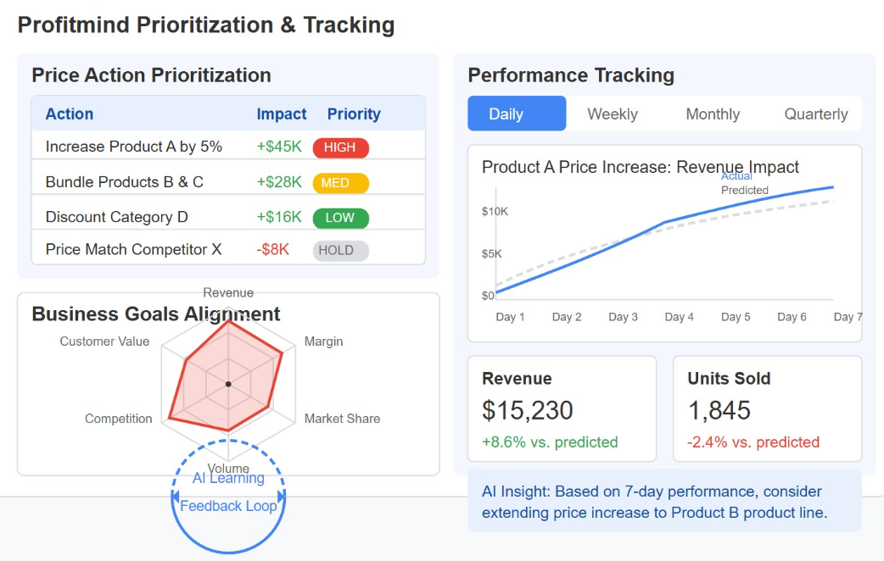Select Price Match Competitor X row

tap(134, 249)
